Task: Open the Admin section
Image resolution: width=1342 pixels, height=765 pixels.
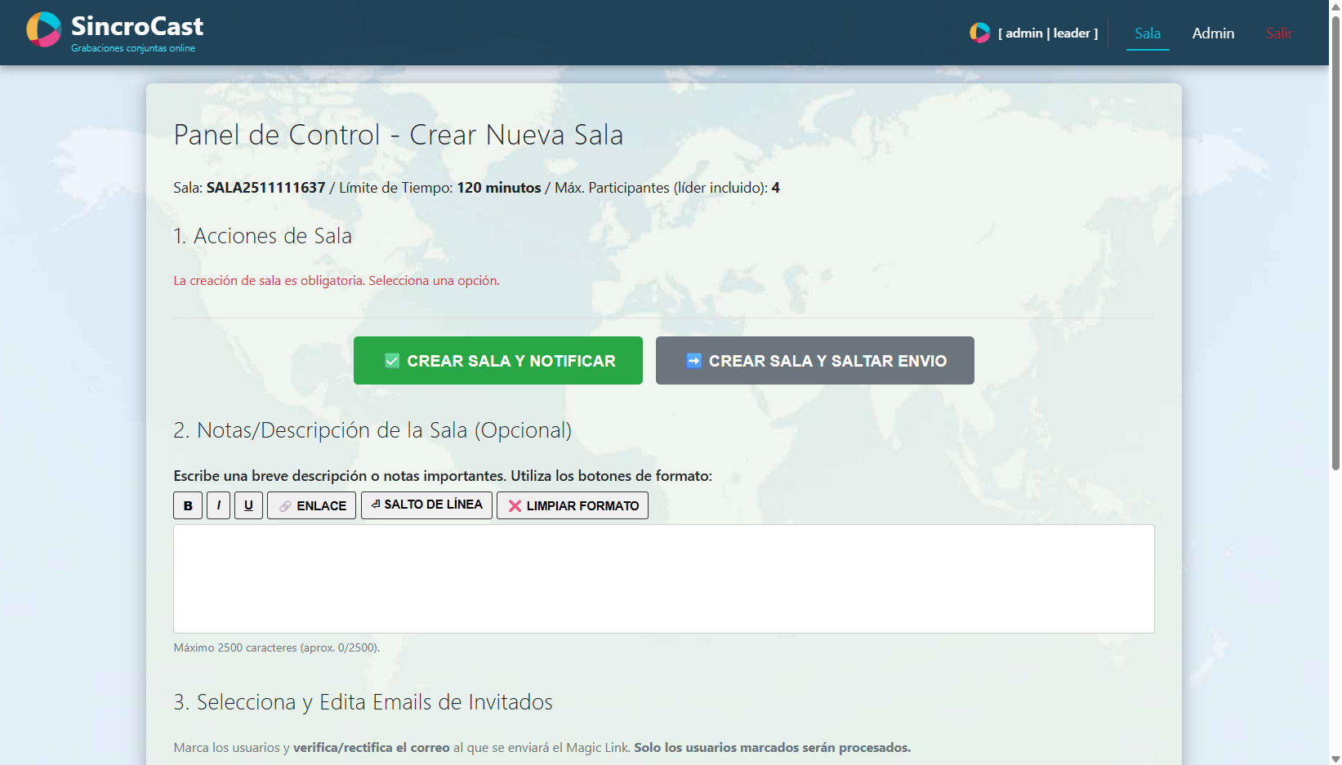Action: tap(1213, 33)
